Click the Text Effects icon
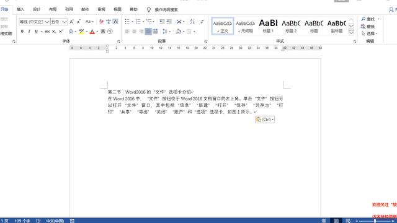 tap(71, 32)
